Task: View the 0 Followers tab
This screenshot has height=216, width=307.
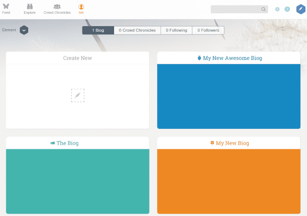Action: tap(208, 30)
